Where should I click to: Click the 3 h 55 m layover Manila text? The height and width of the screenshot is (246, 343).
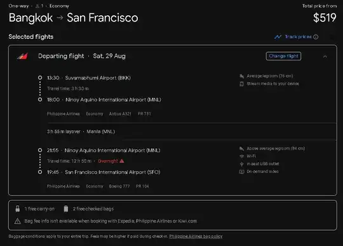[x=81, y=132]
